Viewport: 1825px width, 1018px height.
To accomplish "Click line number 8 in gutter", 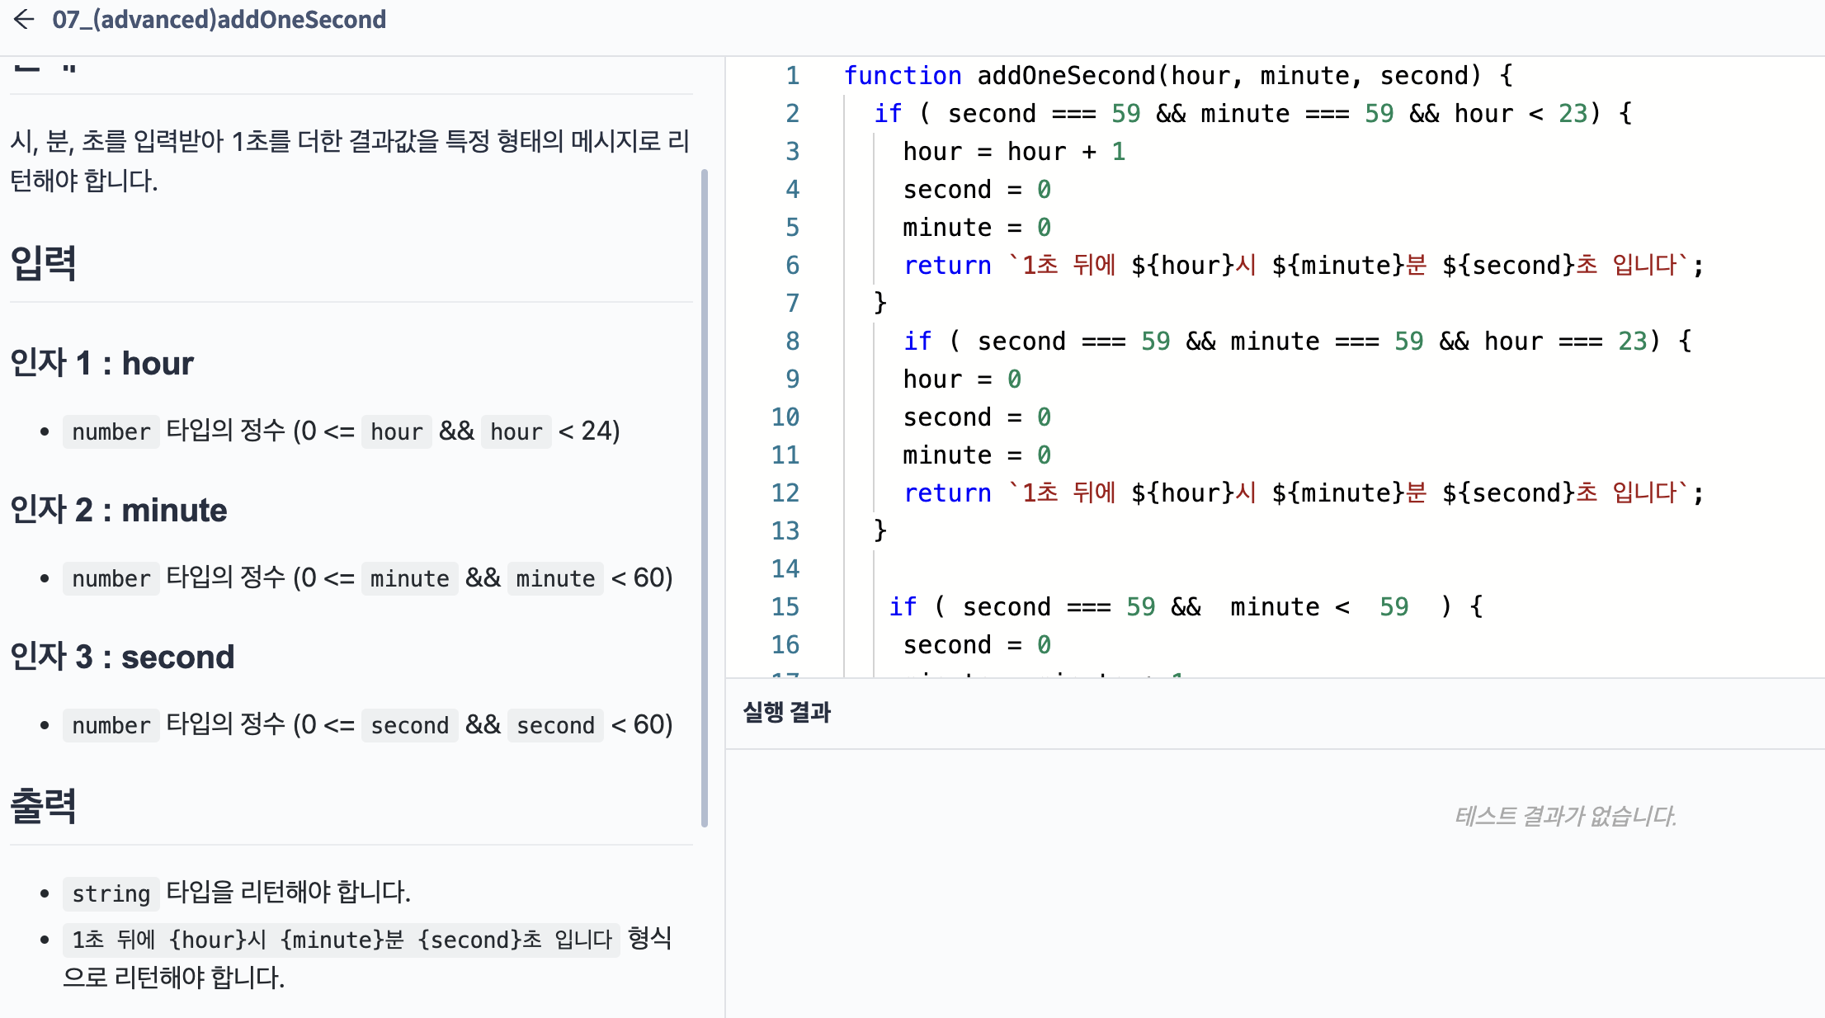I will point(792,342).
